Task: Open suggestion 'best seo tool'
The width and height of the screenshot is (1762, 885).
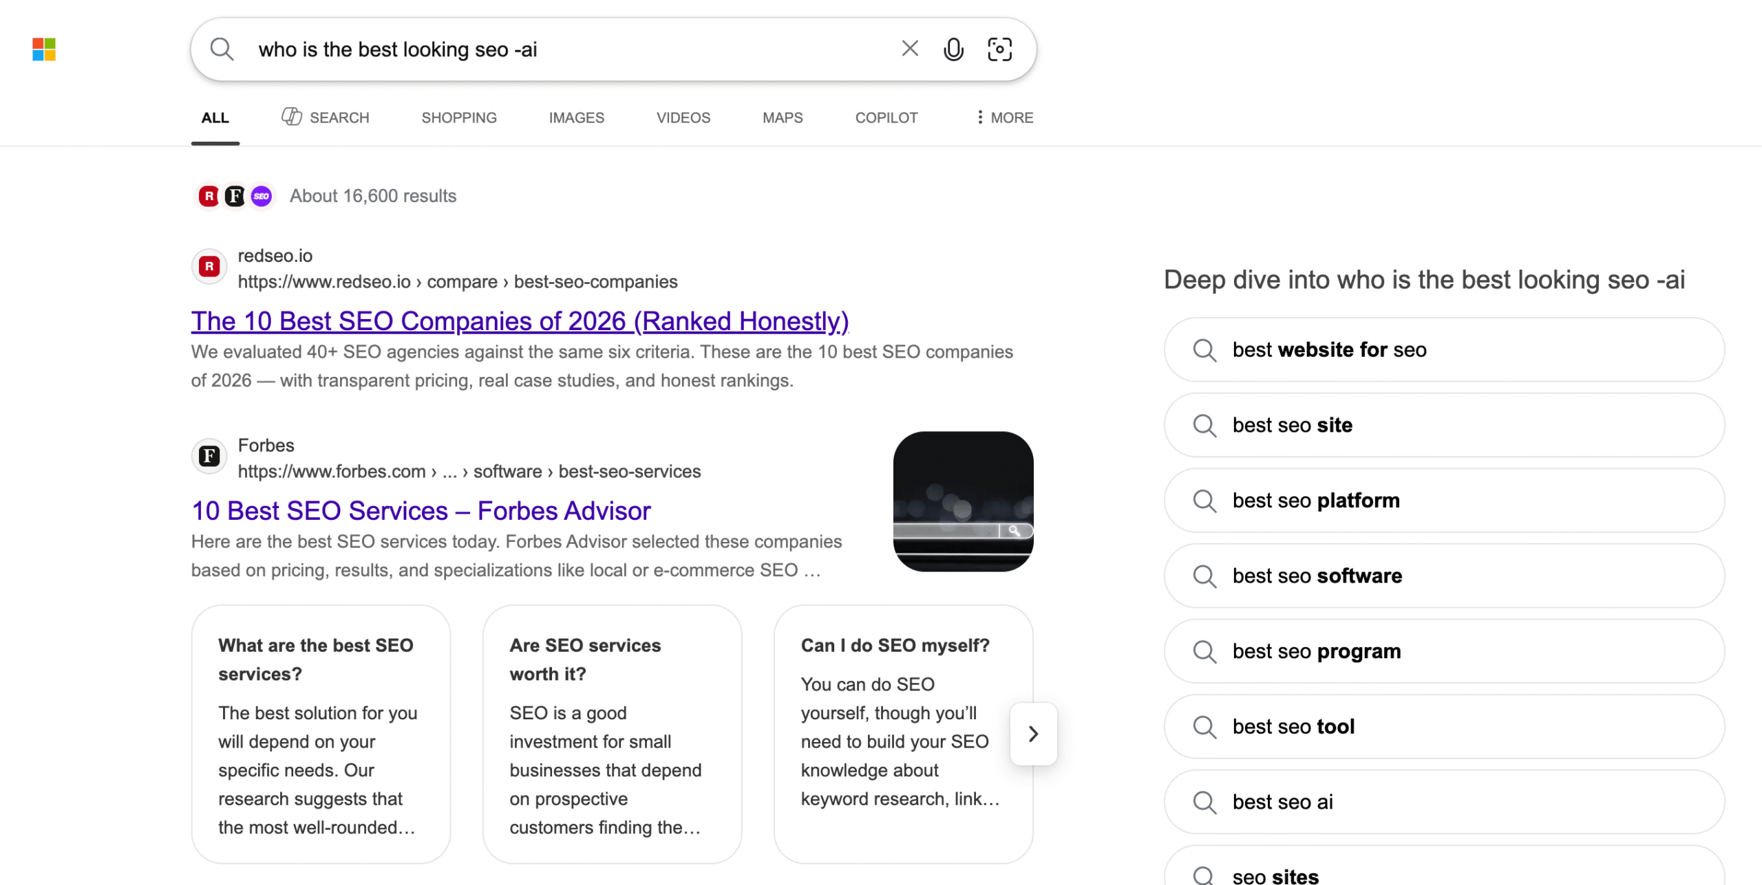Action: 1444,727
